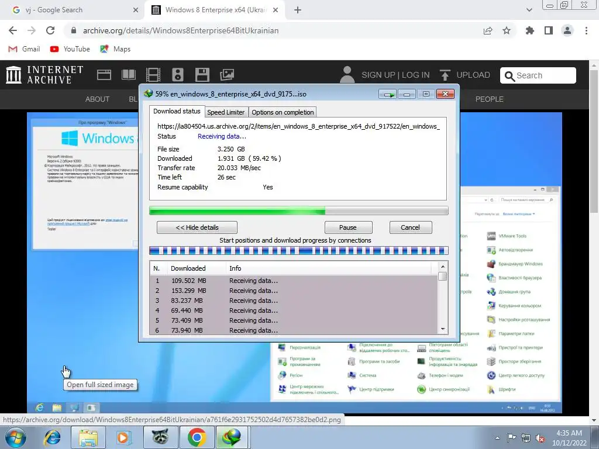599x449 pixels.
Task: Click the Action Center flag in system tray
Action: 511,438
